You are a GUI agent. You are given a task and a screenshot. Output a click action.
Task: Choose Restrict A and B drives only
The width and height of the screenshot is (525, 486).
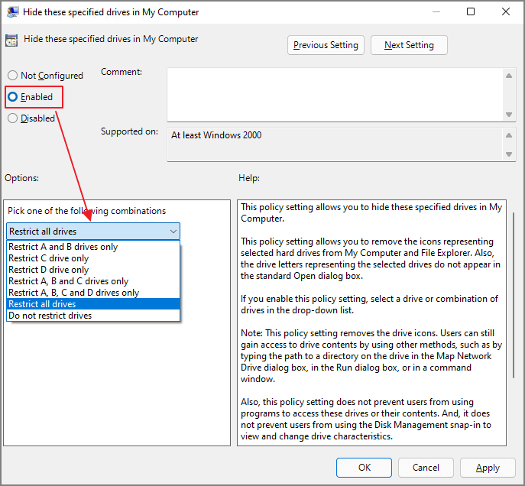tap(63, 247)
